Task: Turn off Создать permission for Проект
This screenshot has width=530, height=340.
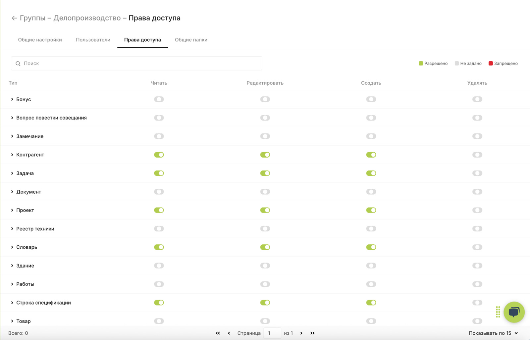Action: 371,210
